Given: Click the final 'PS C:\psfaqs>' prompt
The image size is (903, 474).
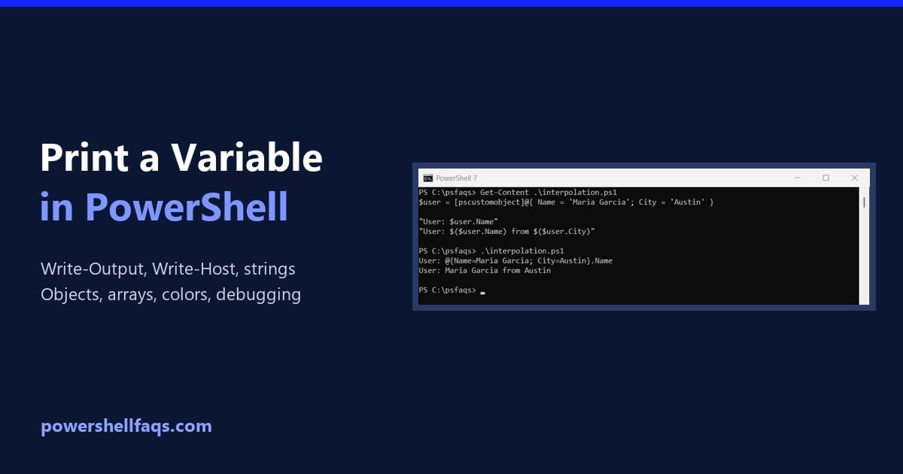Looking at the screenshot, I should coord(447,290).
